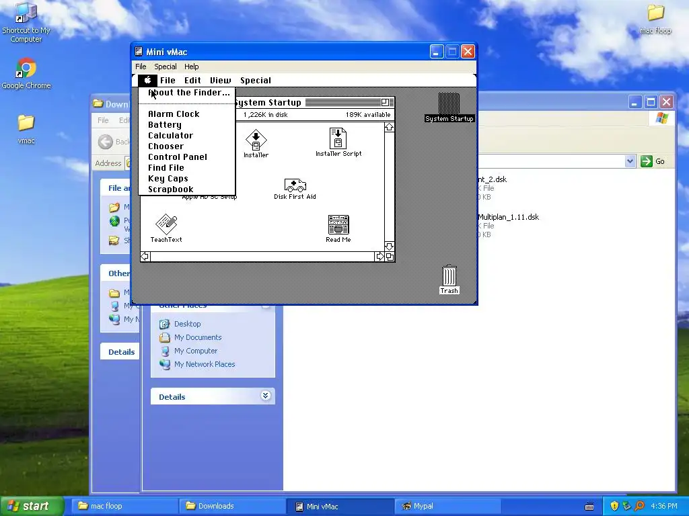Image resolution: width=689 pixels, height=516 pixels.
Task: Select the System Startup disk icon
Action: click(449, 103)
